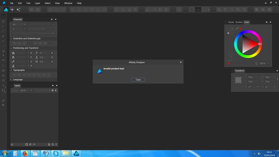The height and width of the screenshot is (157, 279).
Task: Toggle the fractions ½ typography button
Action: 29,75
